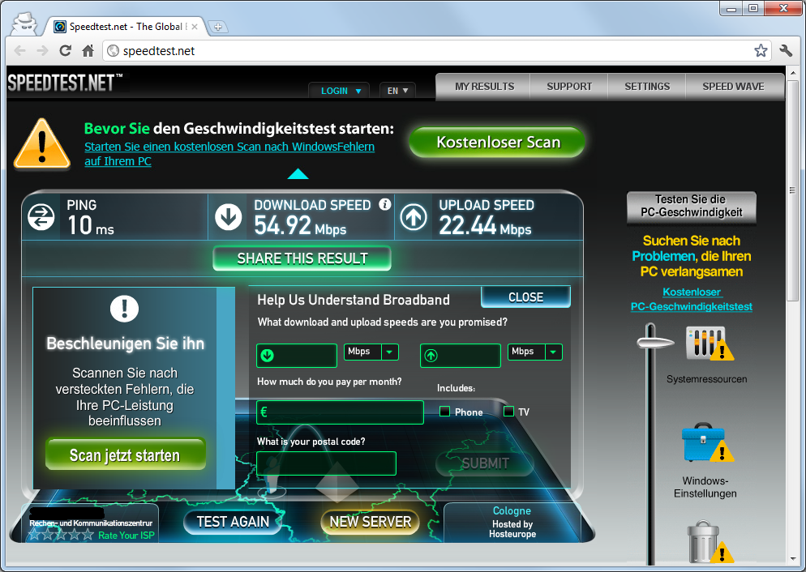The height and width of the screenshot is (572, 806).
Task: Click NEW SERVER button
Action: click(x=370, y=522)
